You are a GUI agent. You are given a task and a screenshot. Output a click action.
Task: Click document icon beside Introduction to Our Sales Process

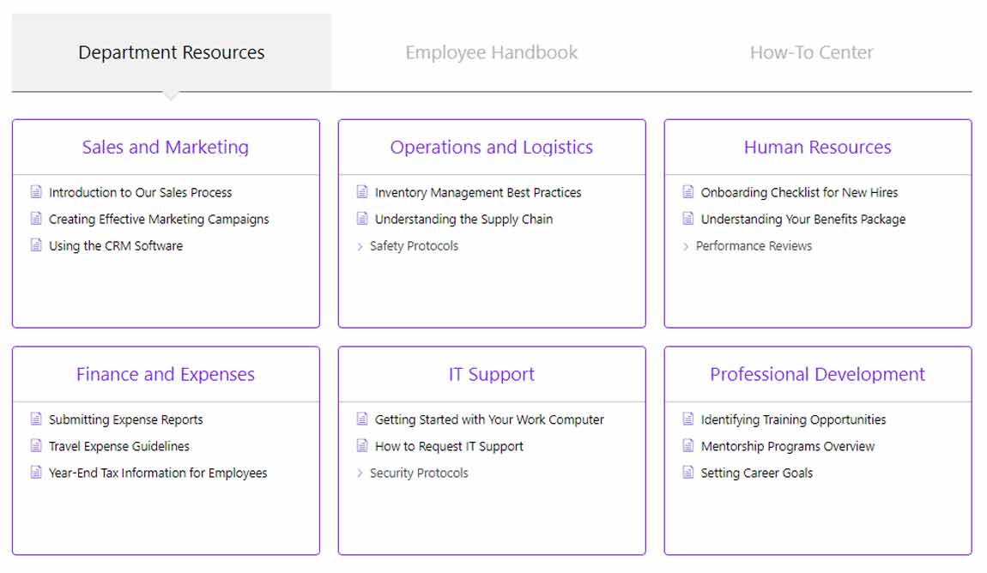(36, 192)
